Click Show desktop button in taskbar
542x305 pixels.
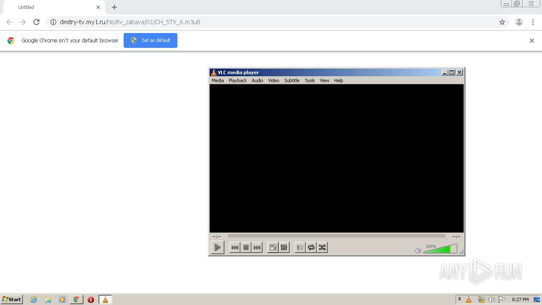[537, 299]
